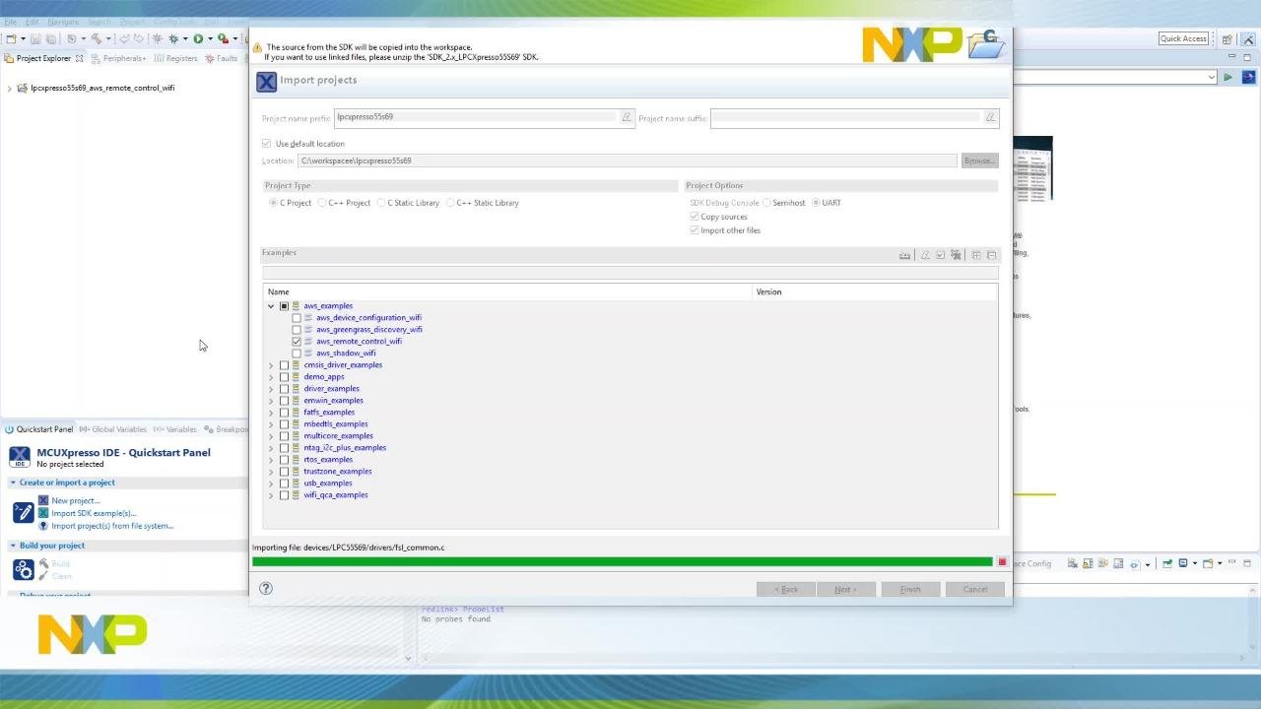This screenshot has height=709, width=1261.
Task: Toggle the Copy sources checkbox
Action: 695,217
